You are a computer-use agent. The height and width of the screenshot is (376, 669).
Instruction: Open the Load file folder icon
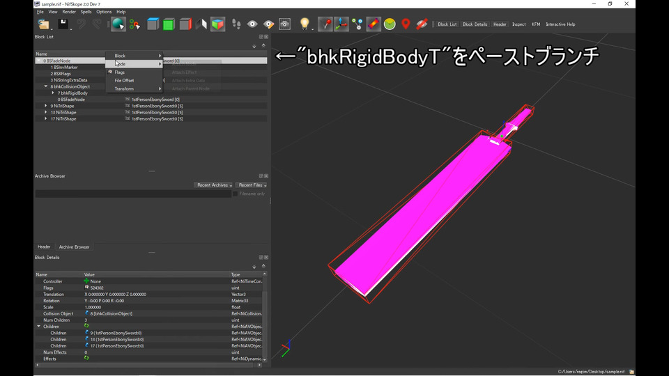coord(43,24)
